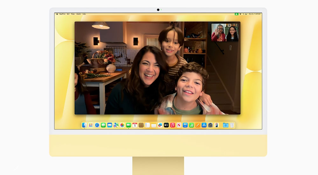318x175 pixels.
Task: Open the App Store in Dock
Action: (x=204, y=125)
